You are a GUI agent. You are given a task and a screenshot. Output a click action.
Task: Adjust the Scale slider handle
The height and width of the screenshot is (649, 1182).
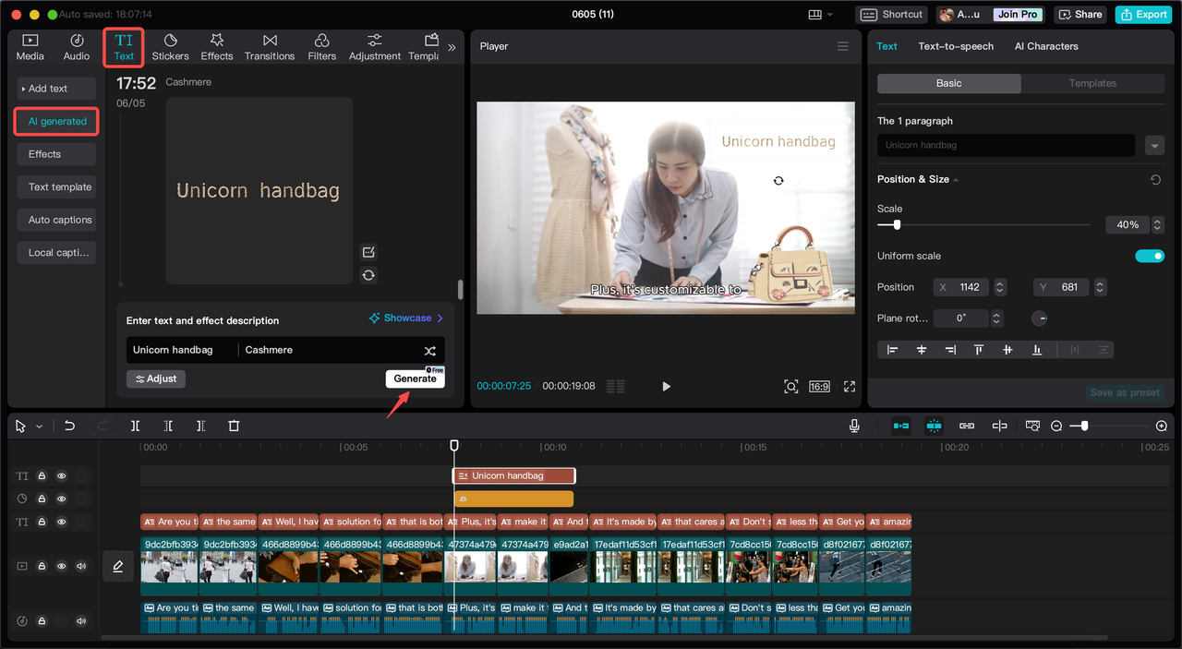896,224
